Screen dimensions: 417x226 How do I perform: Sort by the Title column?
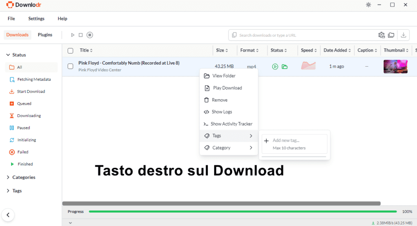coord(86,50)
